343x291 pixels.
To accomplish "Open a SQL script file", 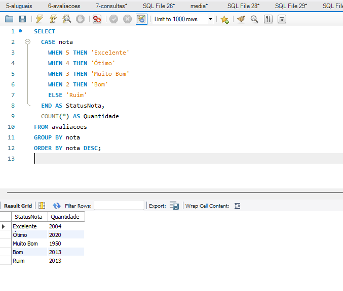I will click(9, 19).
